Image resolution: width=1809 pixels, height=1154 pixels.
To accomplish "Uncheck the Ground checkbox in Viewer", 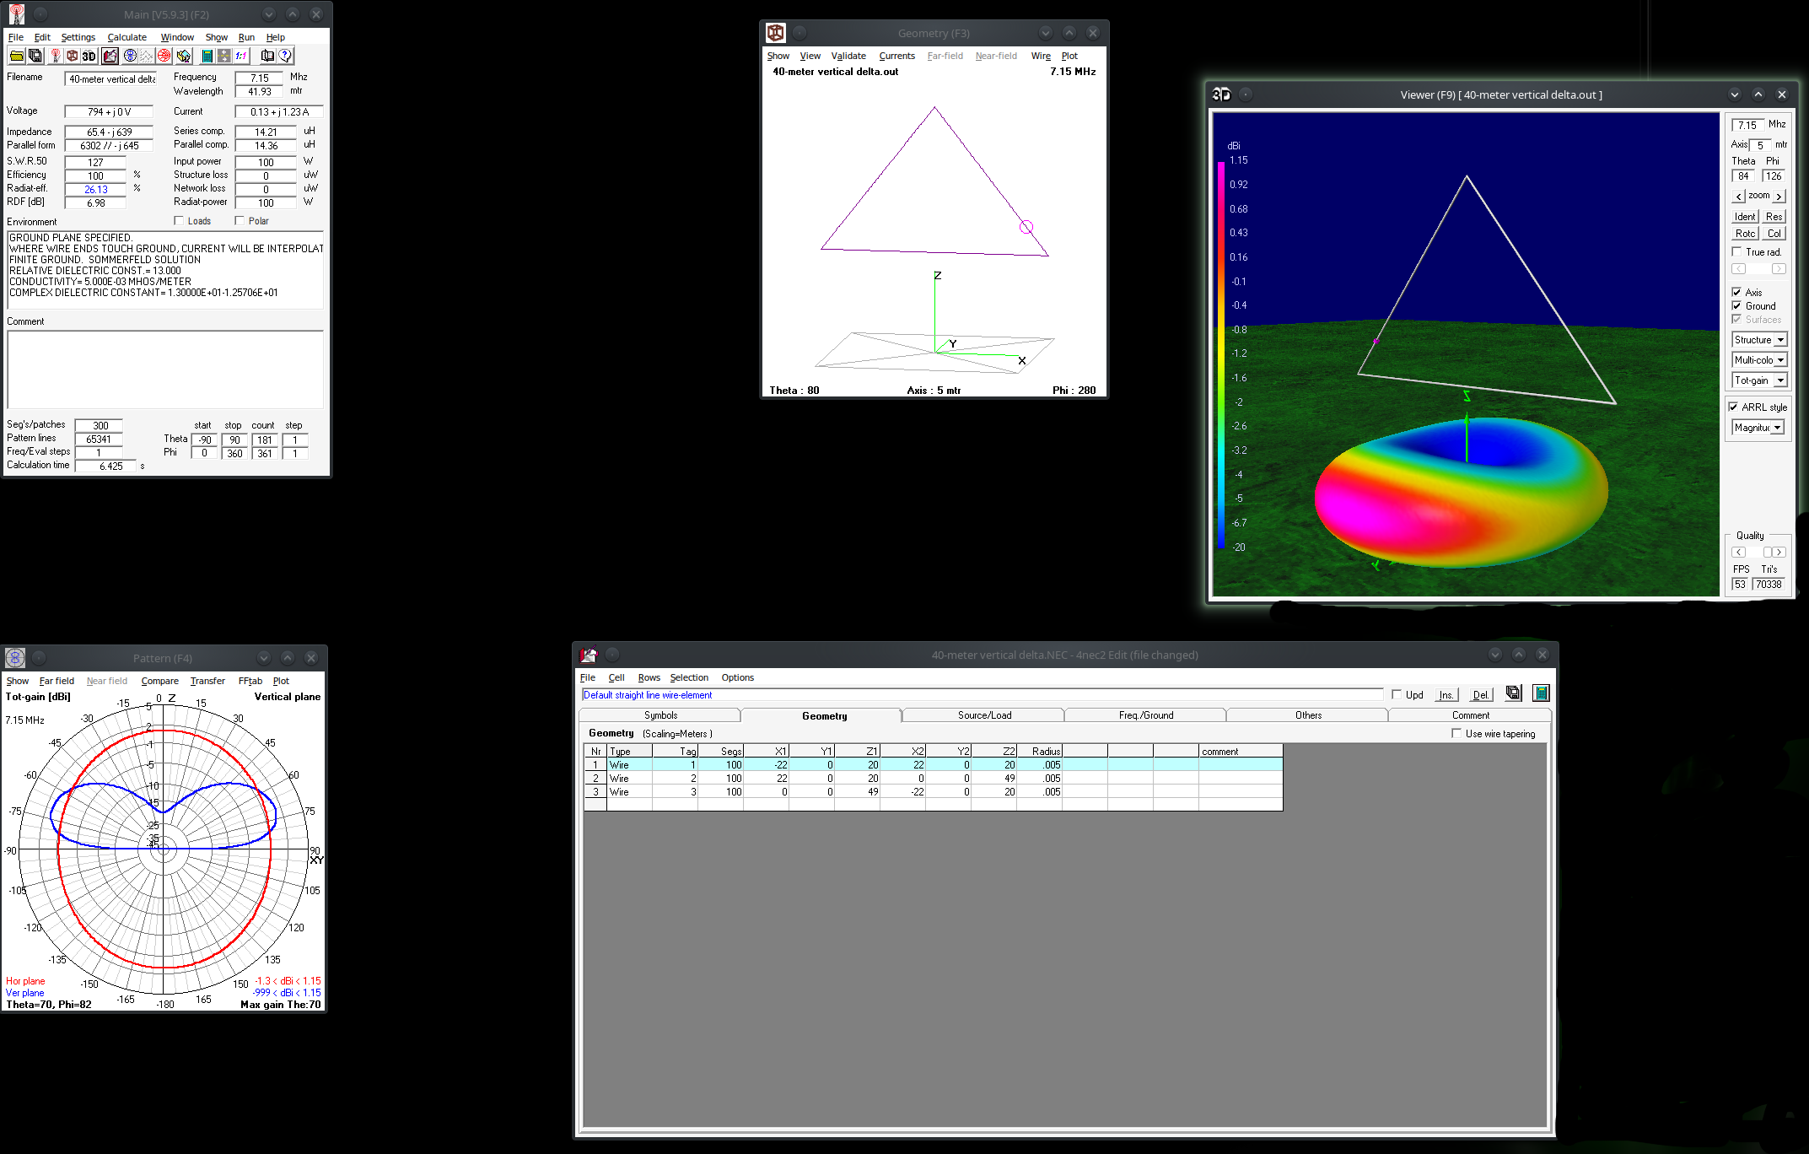I will click(1736, 305).
